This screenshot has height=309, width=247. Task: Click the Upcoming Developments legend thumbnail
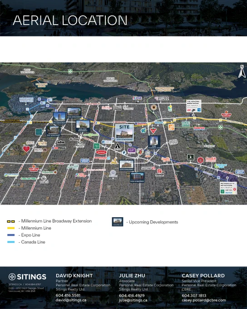118,222
